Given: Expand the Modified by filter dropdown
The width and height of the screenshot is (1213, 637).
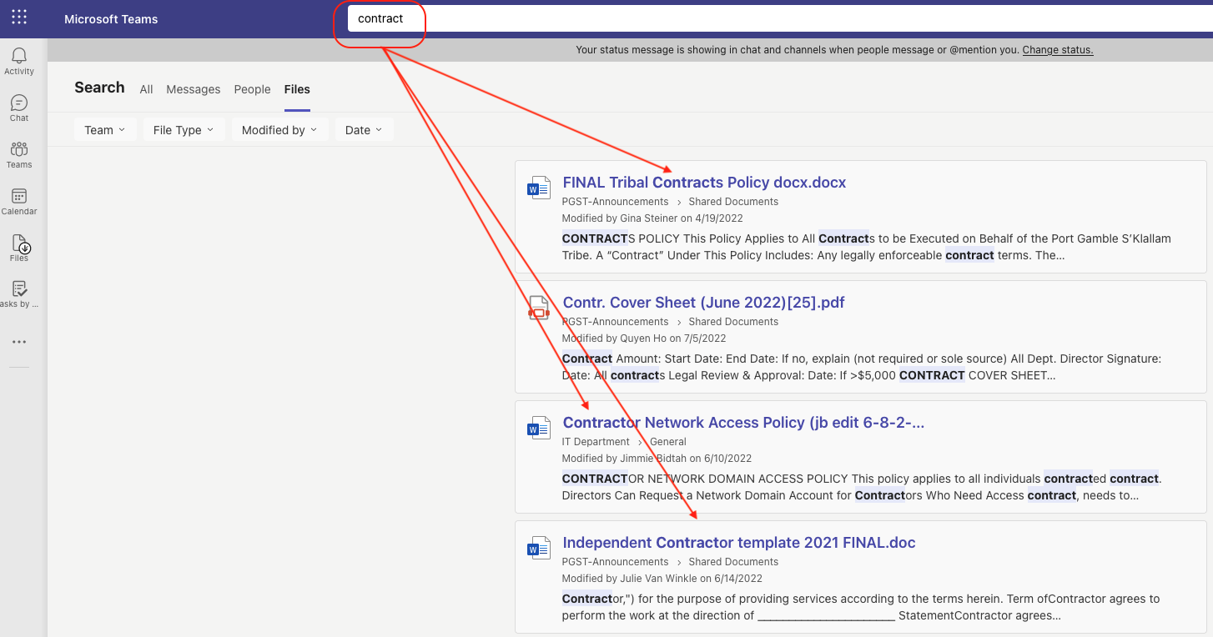Looking at the screenshot, I should [279, 130].
